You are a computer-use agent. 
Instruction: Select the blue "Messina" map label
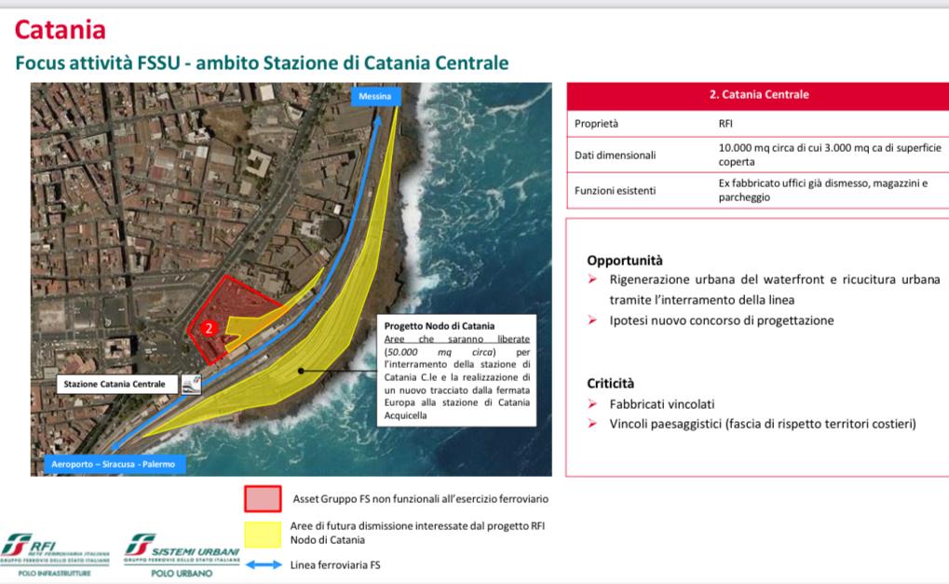click(x=375, y=96)
